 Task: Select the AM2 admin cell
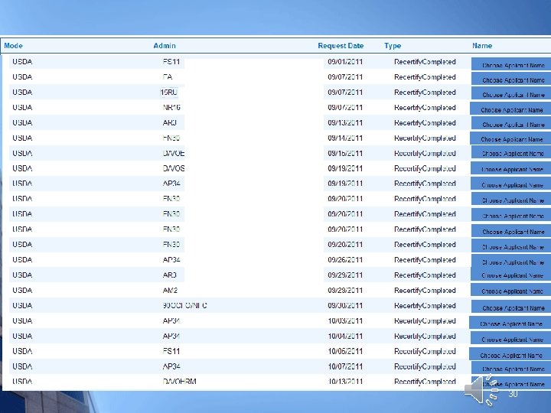click(x=170, y=291)
